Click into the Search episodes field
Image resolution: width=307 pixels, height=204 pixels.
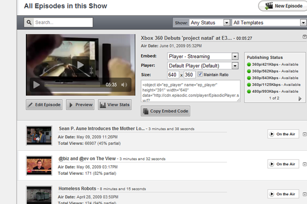63,23
